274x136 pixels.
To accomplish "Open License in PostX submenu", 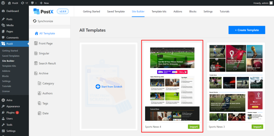I will [6, 91].
